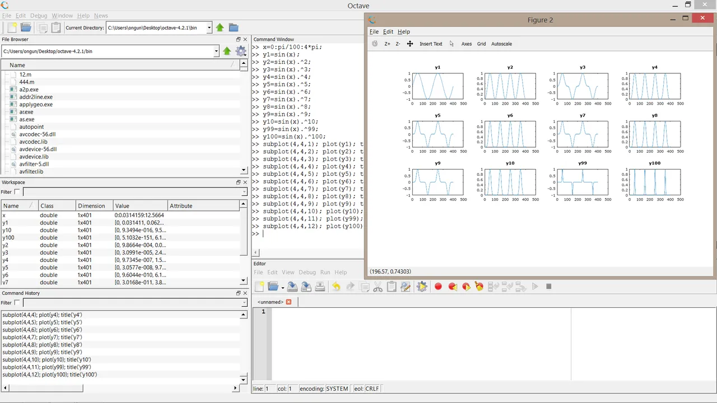717x403 pixels.
Task: Click Editor open-file folder icon
Action: pyautogui.click(x=273, y=287)
